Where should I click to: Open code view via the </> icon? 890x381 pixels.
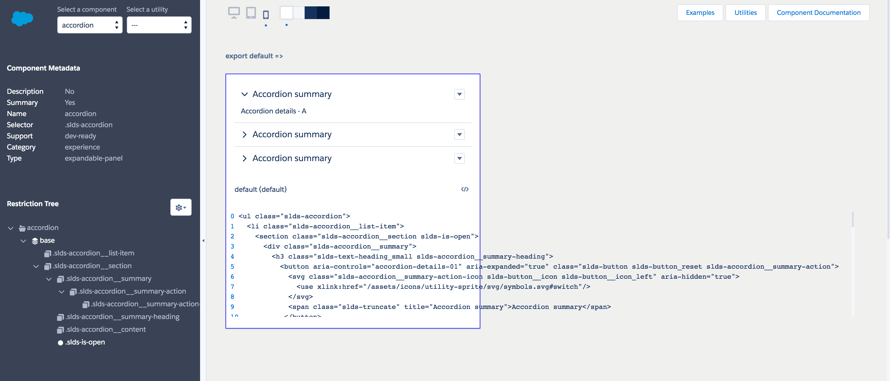(465, 189)
